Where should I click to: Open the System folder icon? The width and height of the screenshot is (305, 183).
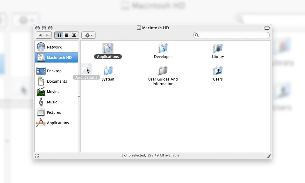tap(108, 71)
